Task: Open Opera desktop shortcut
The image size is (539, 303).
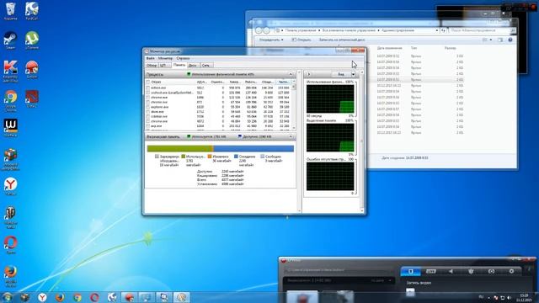Action: (10, 245)
